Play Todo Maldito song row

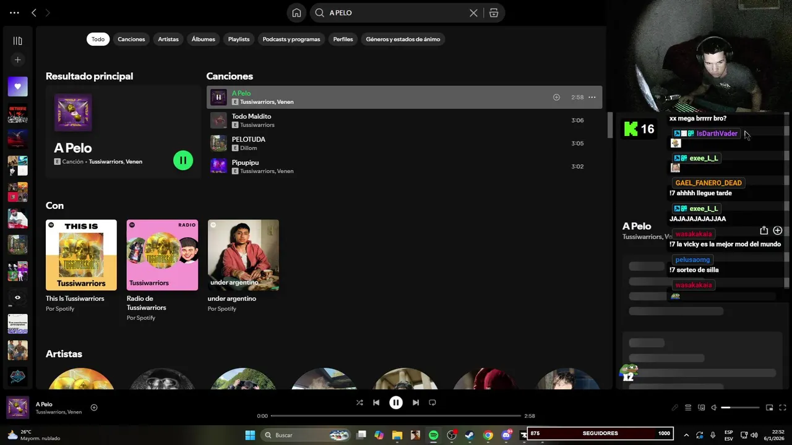[x=404, y=121]
